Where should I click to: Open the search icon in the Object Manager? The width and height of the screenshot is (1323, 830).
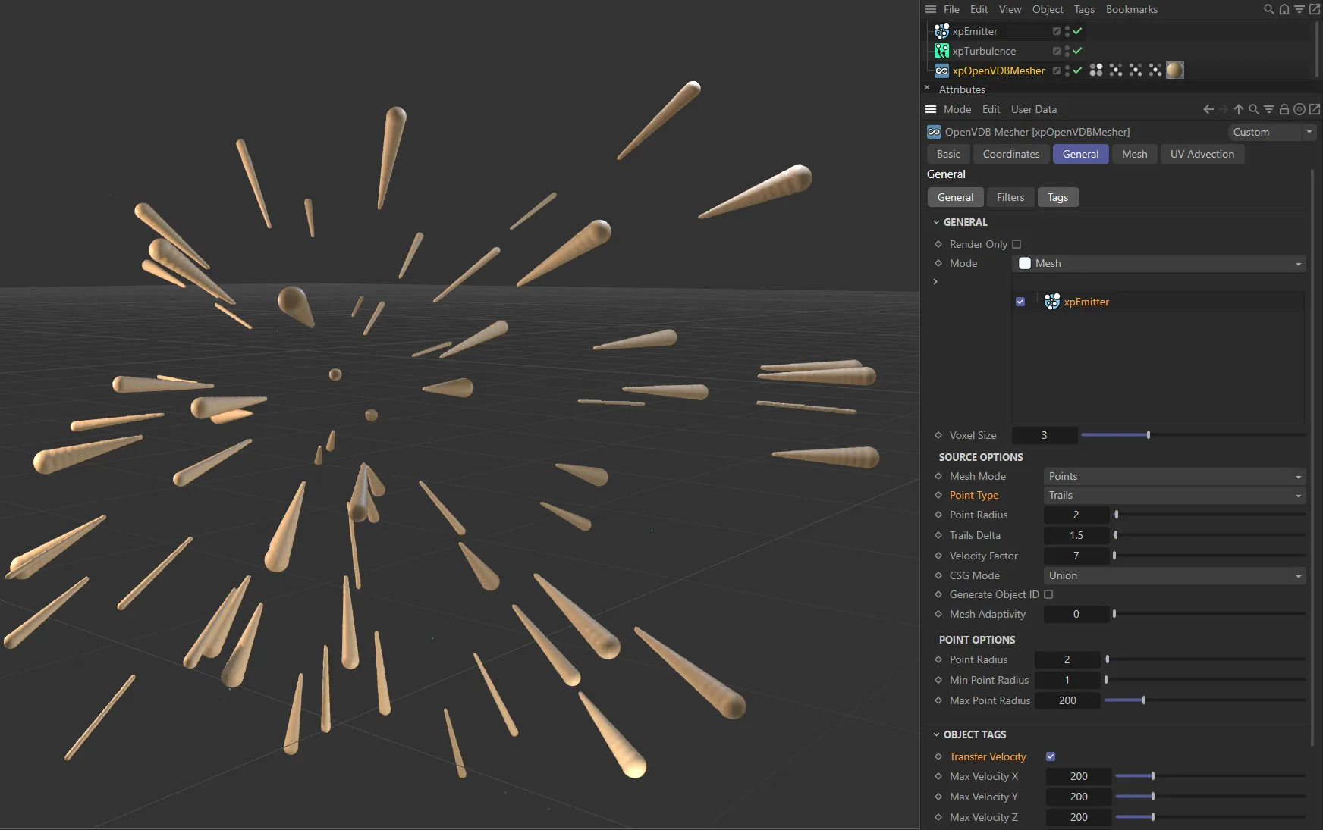pyautogui.click(x=1268, y=9)
